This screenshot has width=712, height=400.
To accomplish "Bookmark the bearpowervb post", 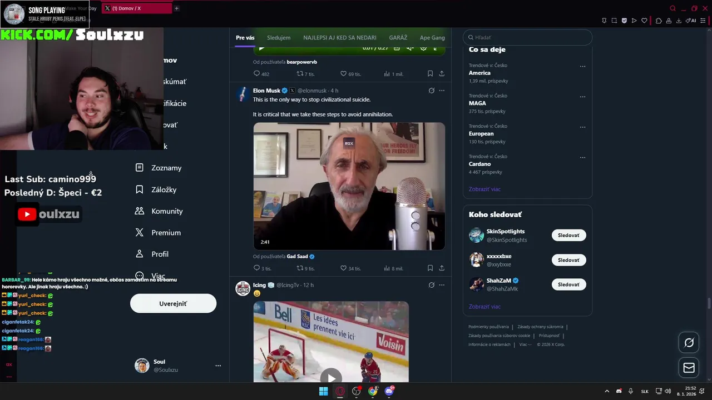I will [430, 73].
